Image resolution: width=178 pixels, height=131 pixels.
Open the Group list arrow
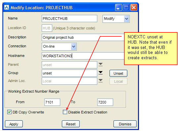[x=101, y=73]
